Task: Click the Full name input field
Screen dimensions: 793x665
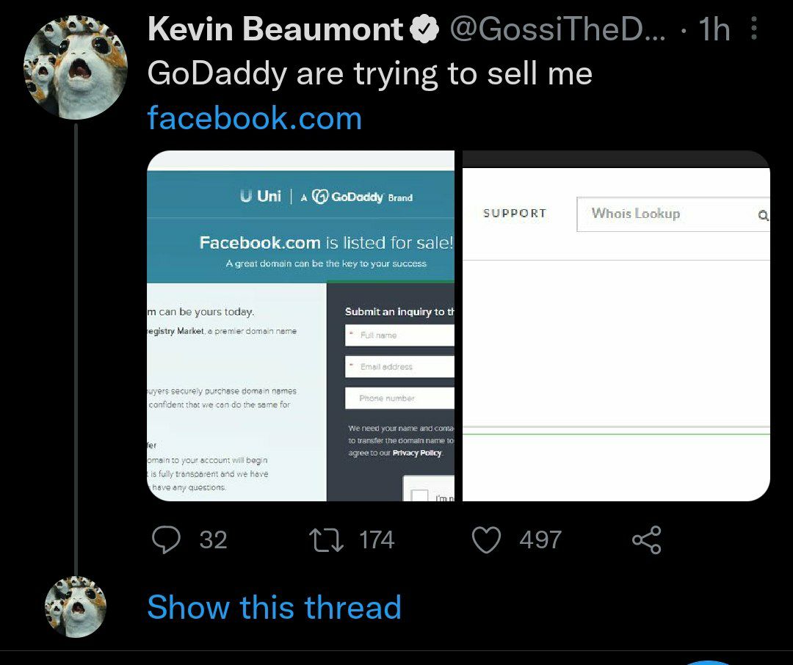Action: (399, 335)
